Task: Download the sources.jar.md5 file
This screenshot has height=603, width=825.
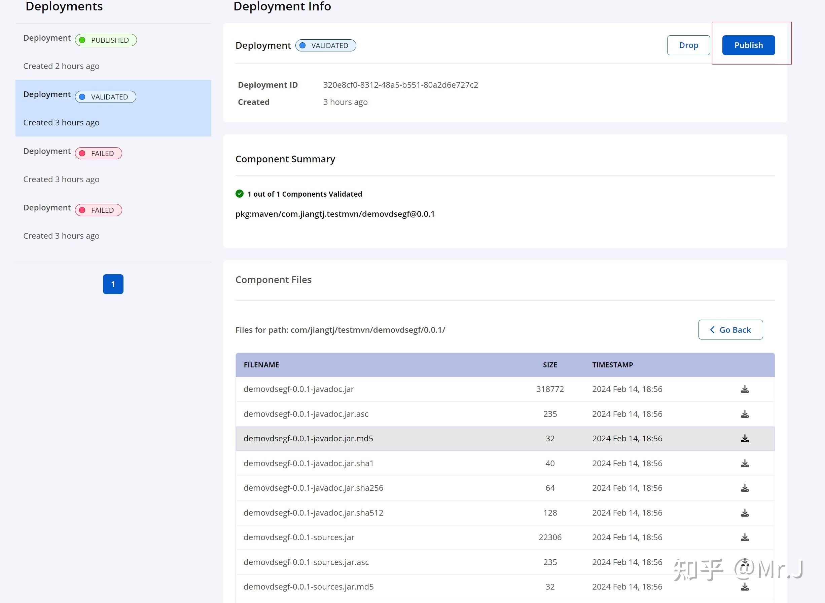Action: pyautogui.click(x=745, y=587)
